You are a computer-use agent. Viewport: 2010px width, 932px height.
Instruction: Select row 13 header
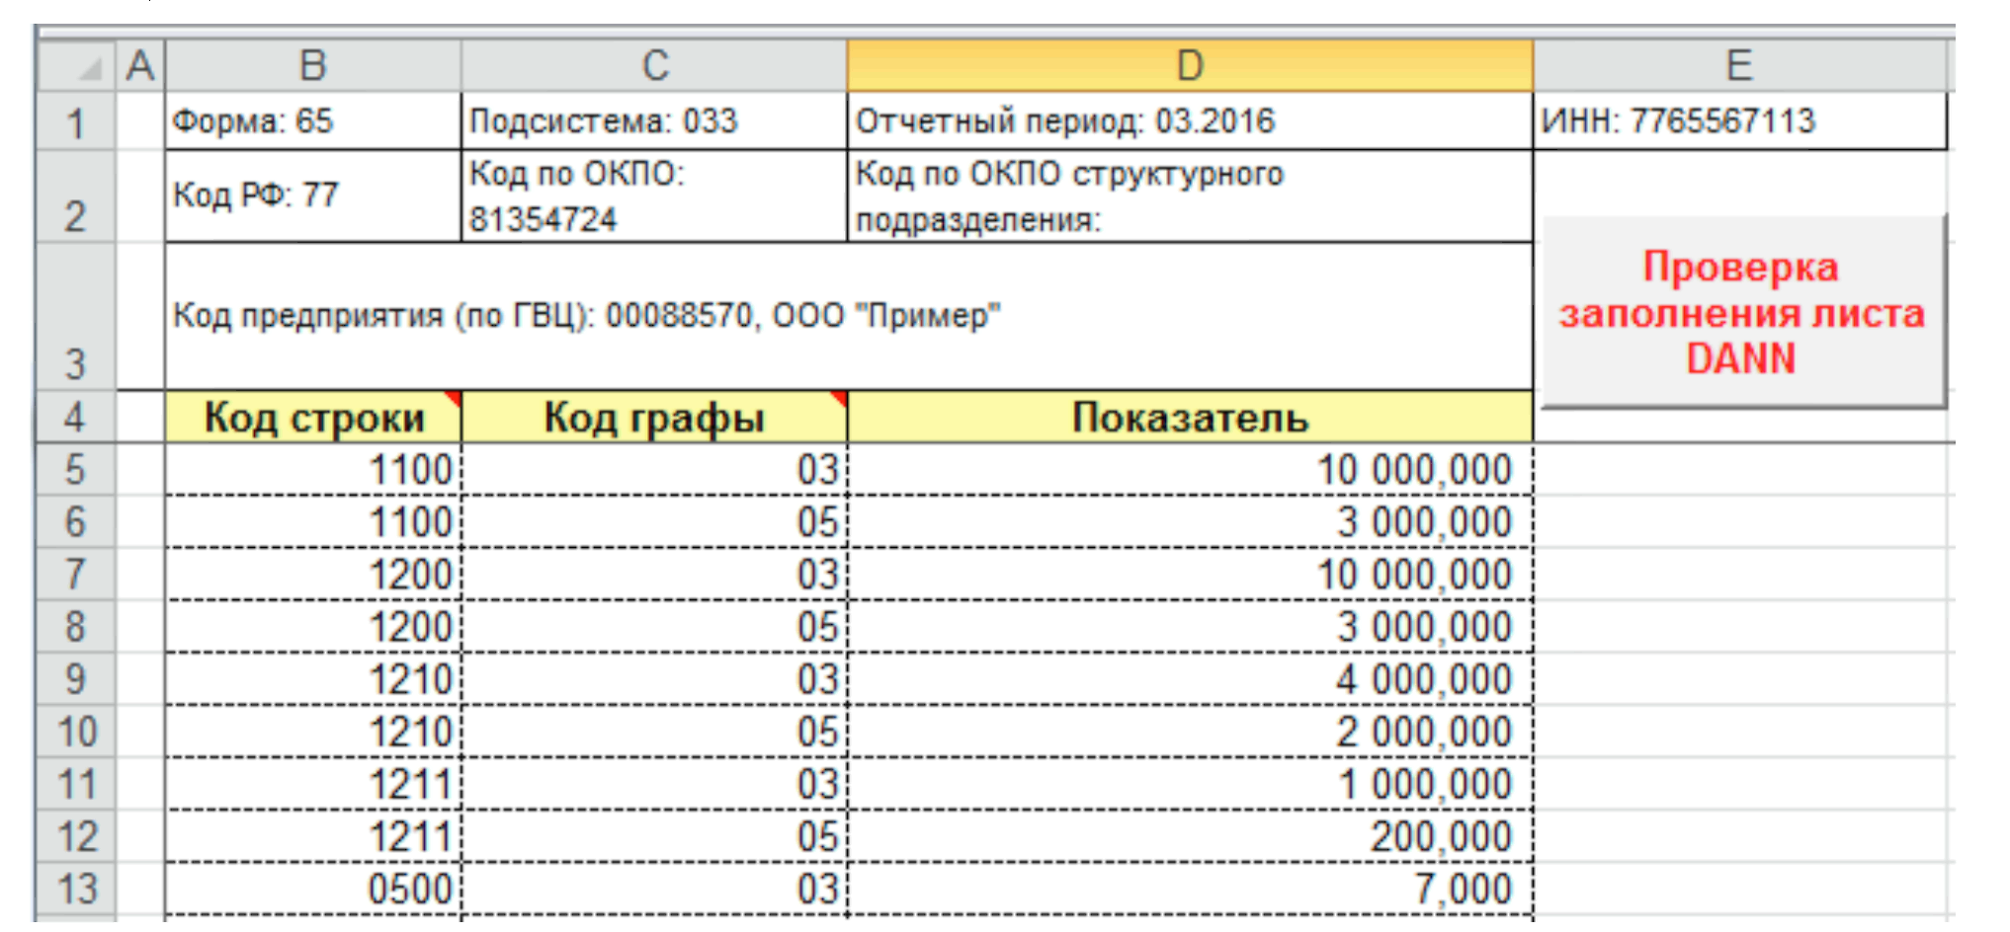[x=75, y=889]
